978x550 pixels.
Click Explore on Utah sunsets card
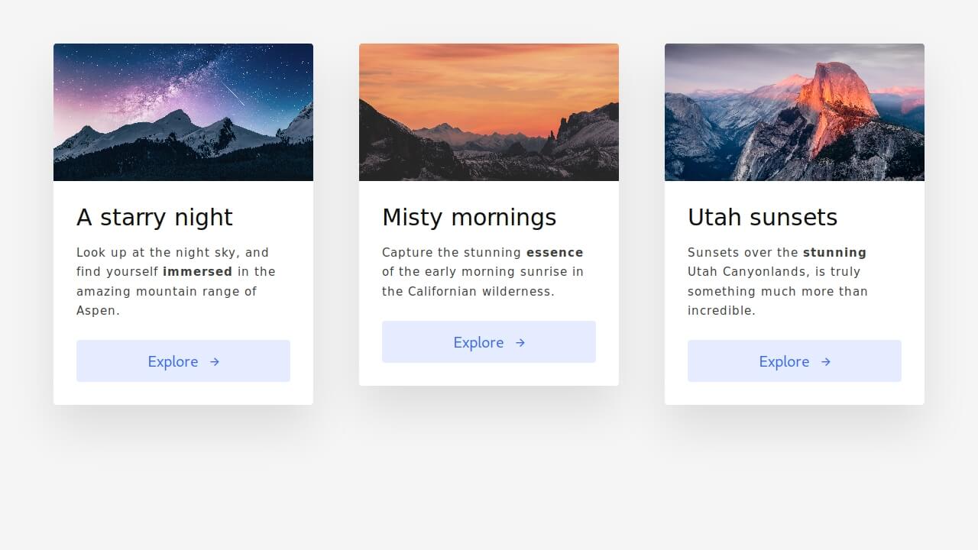(x=795, y=361)
